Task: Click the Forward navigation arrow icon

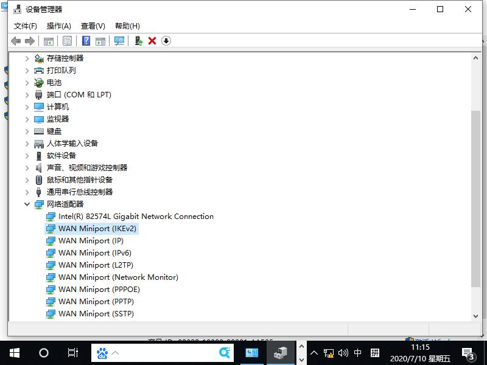Action: pos(29,41)
